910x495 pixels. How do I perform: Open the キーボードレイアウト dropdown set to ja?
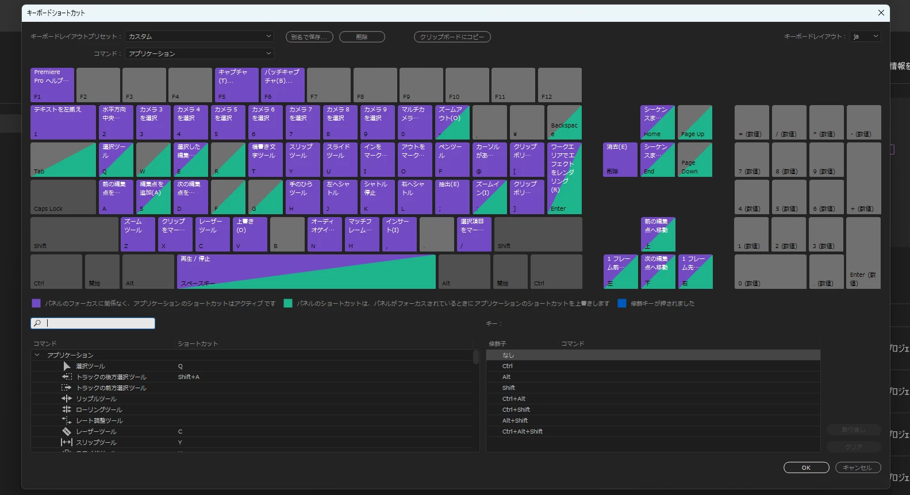[865, 36]
